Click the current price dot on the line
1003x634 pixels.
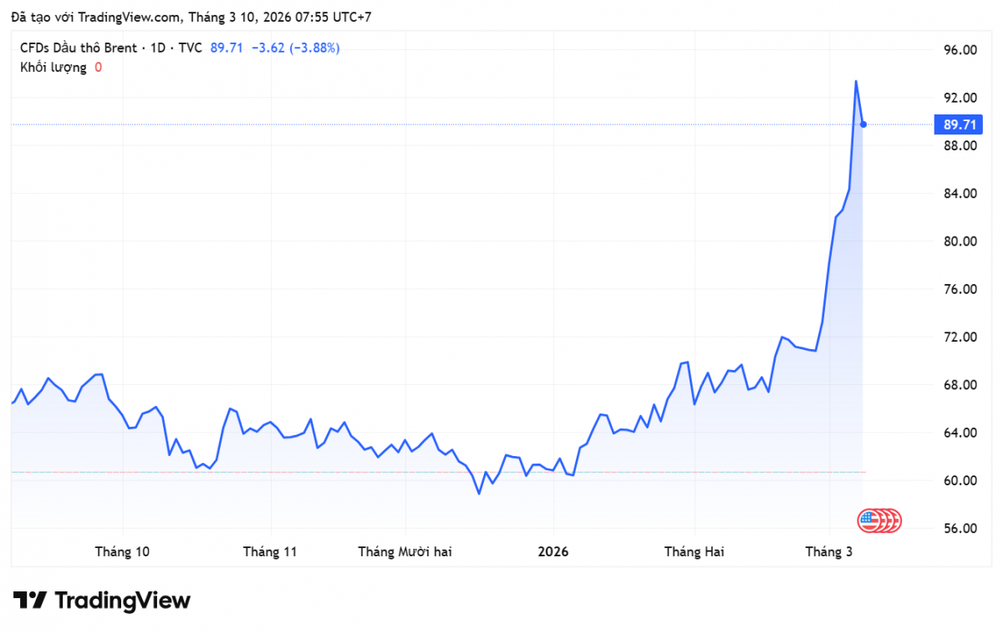(863, 124)
